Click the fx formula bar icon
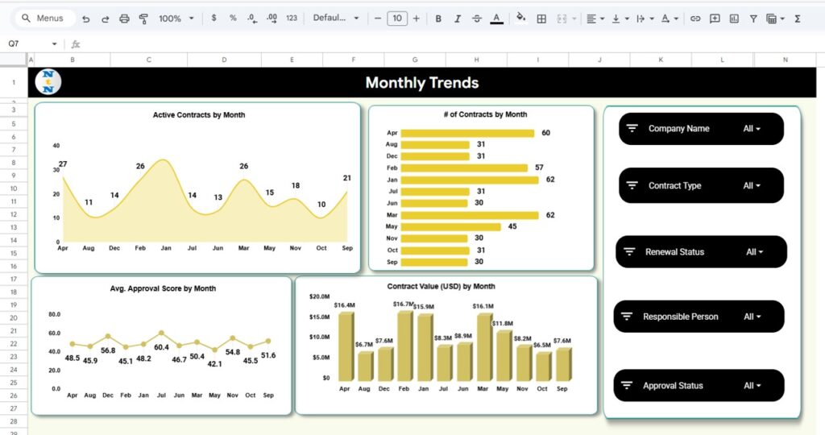Screen dimensions: 825x435 pyautogui.click(x=75, y=44)
